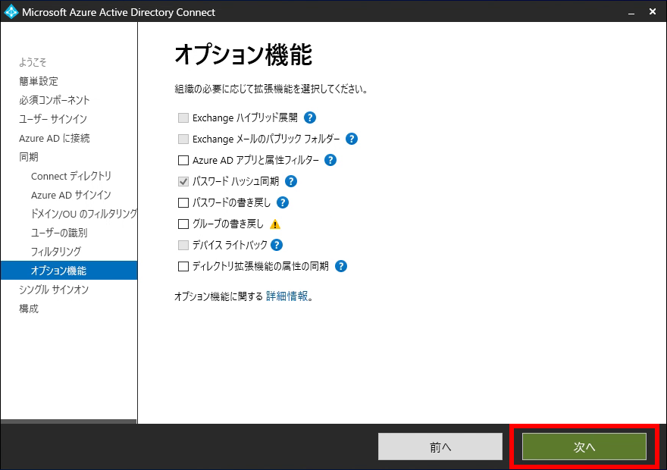This screenshot has width=667, height=470.
Task: Go to ようこそ step in sidebar
Action: [33, 62]
